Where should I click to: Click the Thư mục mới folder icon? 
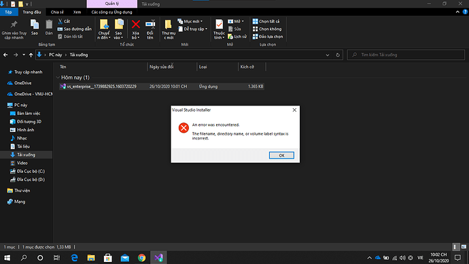[169, 24]
